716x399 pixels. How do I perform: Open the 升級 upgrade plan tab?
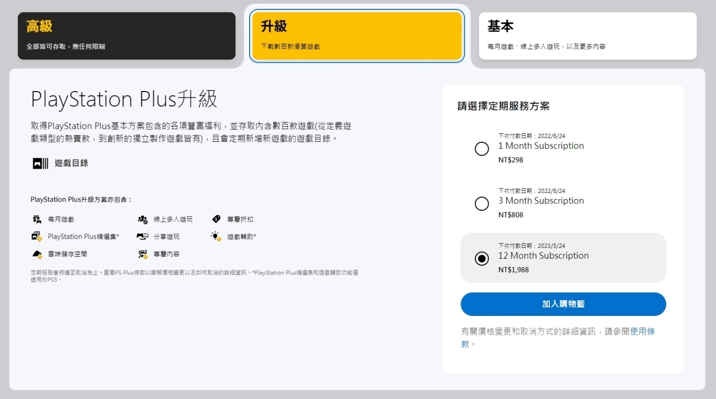(x=357, y=35)
